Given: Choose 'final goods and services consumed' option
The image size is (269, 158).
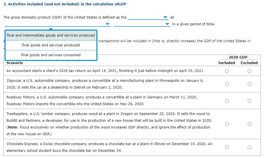Looking at the screenshot, I should point(51,55).
